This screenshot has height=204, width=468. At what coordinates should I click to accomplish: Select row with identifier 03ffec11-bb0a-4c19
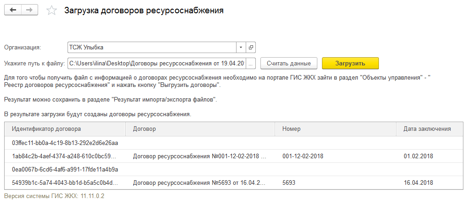point(234,143)
